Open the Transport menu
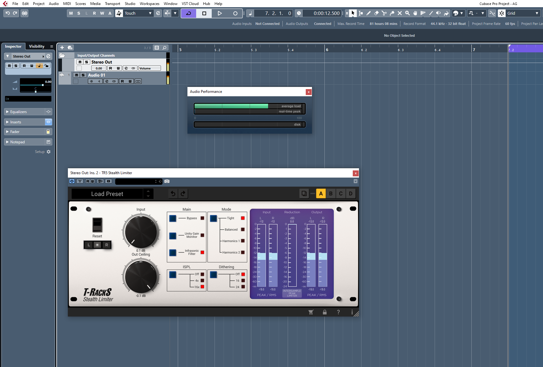The image size is (543, 367). (x=112, y=4)
